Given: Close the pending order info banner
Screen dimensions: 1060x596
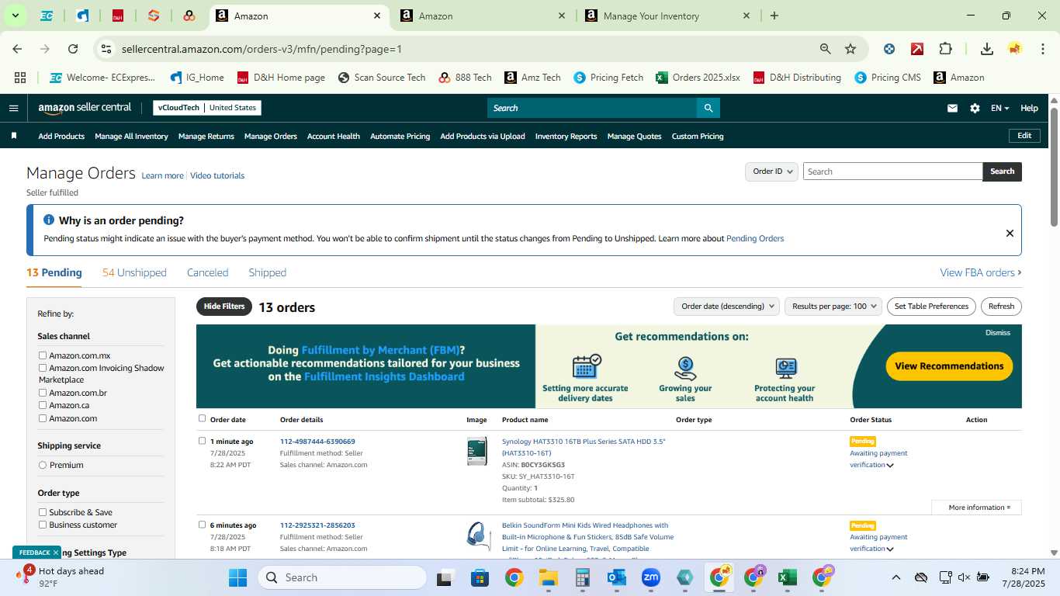Looking at the screenshot, I should pos(1010,233).
